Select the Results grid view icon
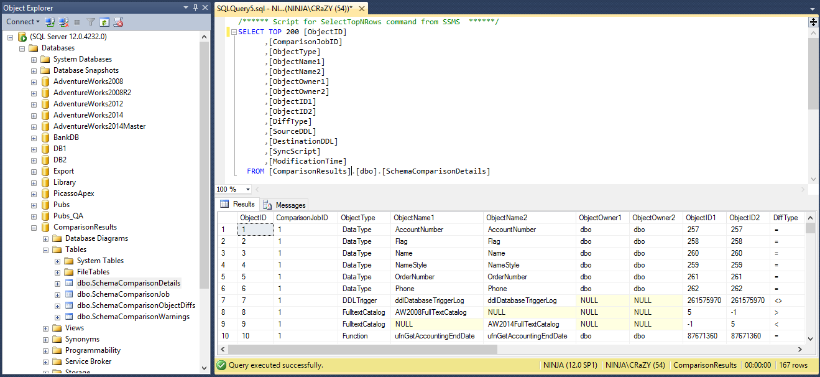820x377 pixels. point(224,204)
